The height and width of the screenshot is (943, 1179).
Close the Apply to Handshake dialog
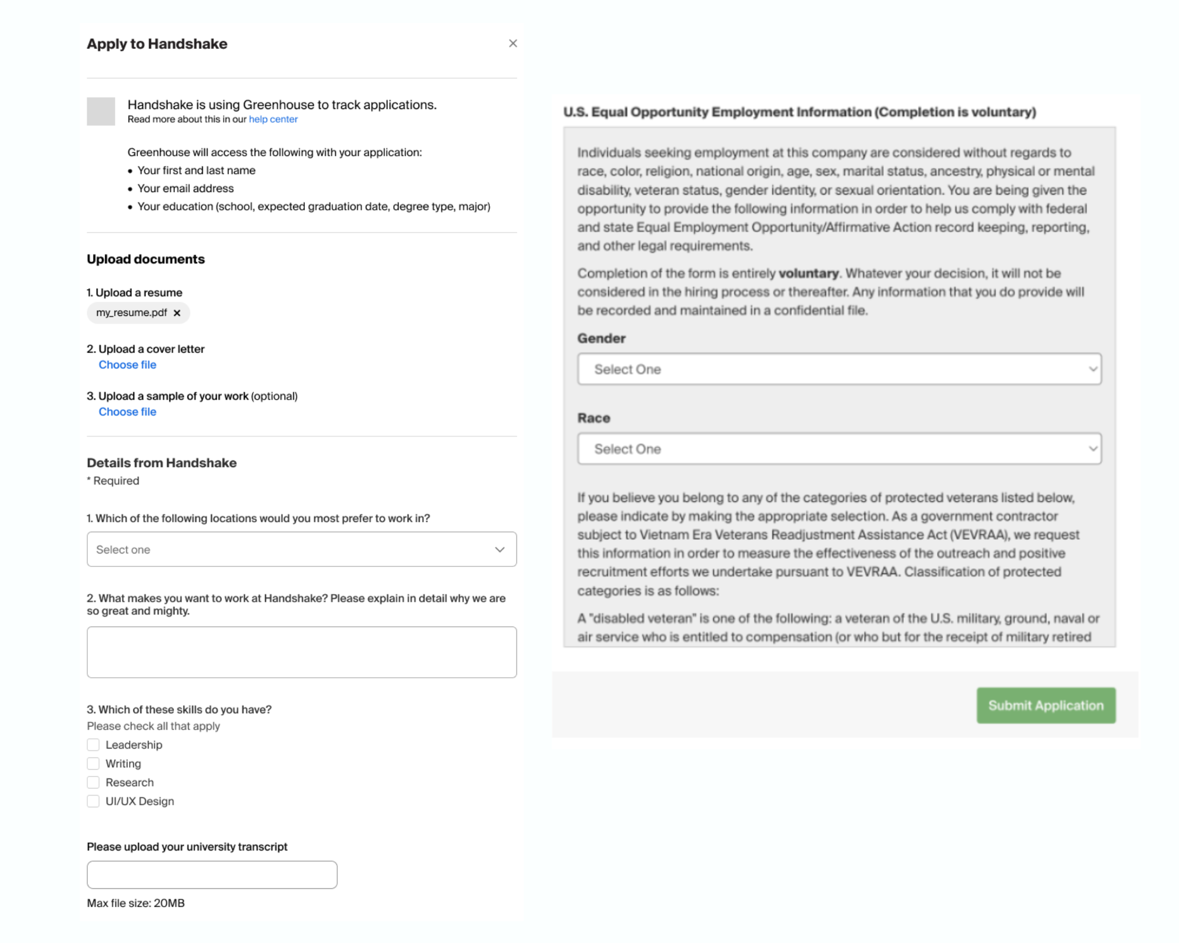click(x=512, y=43)
